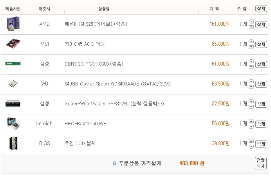Increase quantity of WD 640GB Caviar Green
This screenshot has height=176, width=271.
coord(251,82)
